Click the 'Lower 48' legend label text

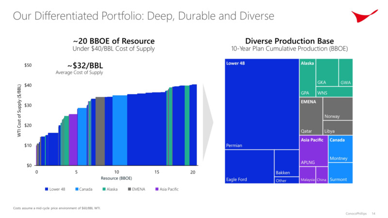[57, 189]
